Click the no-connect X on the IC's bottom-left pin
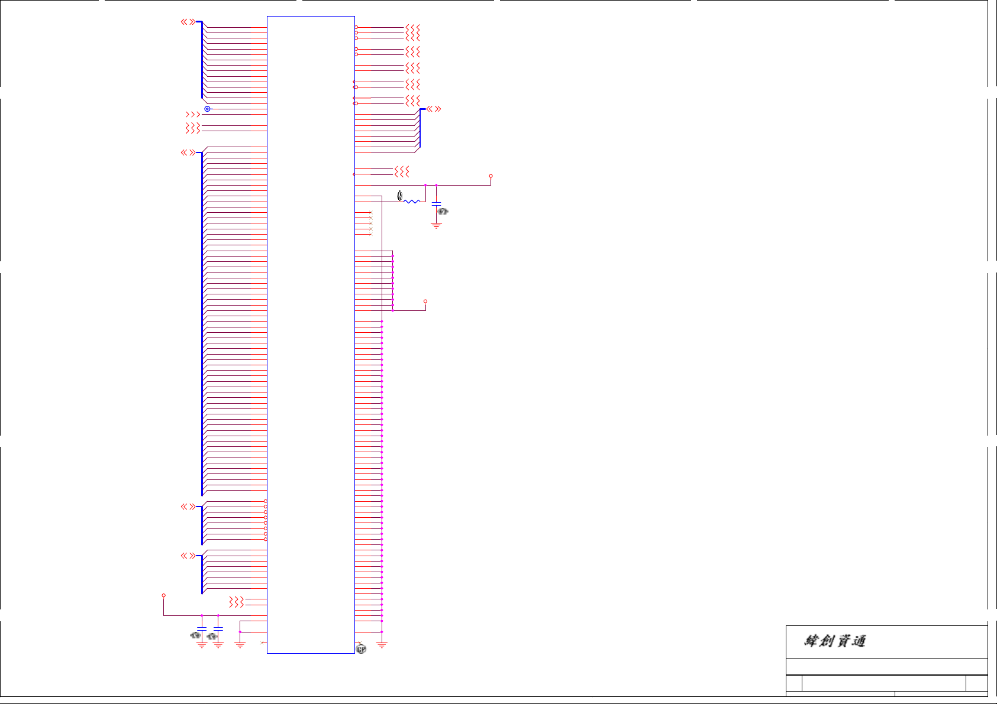The height and width of the screenshot is (704, 997). click(x=262, y=643)
